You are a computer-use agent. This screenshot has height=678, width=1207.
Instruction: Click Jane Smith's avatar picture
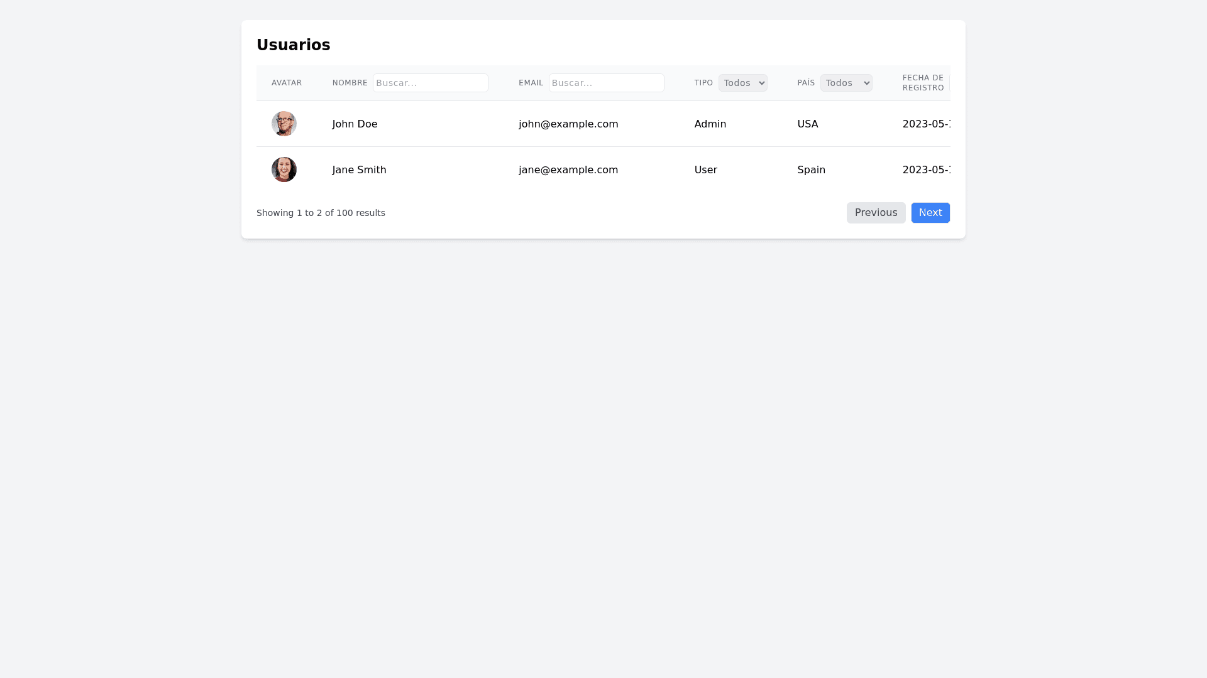pyautogui.click(x=284, y=169)
